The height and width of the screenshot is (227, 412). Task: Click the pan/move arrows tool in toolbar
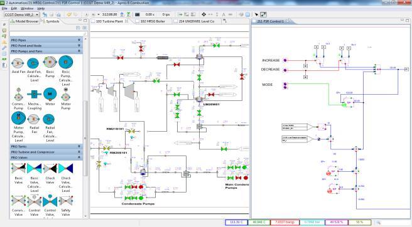pos(203,14)
